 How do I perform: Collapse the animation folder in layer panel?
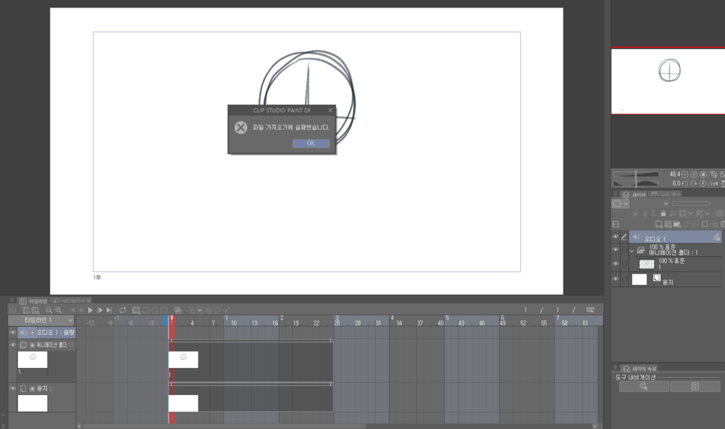(x=632, y=251)
